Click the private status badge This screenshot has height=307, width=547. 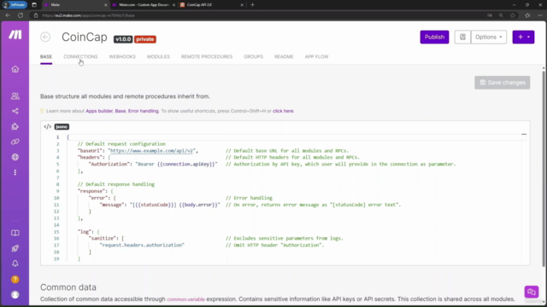tap(145, 39)
